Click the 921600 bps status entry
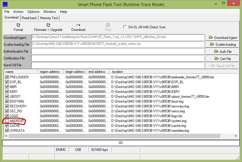242x162 pixels. click(x=100, y=150)
